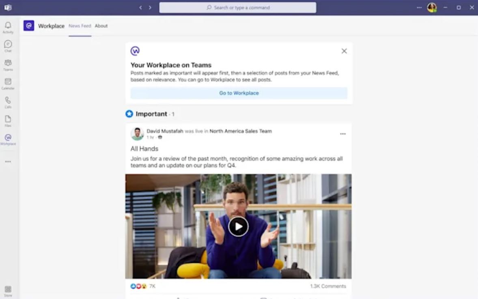
Task: Go to Teams in the sidebar
Action: 8,65
